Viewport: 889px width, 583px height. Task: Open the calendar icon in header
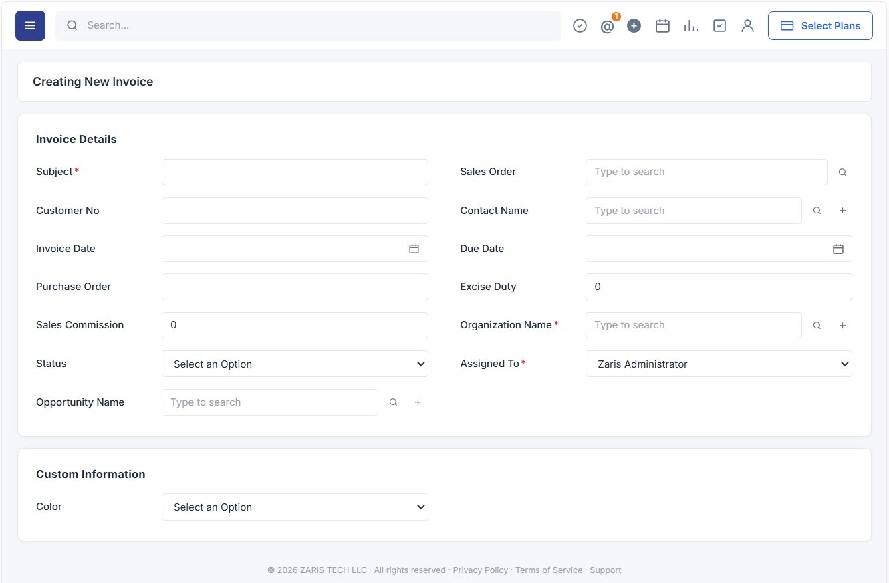pyautogui.click(x=662, y=26)
